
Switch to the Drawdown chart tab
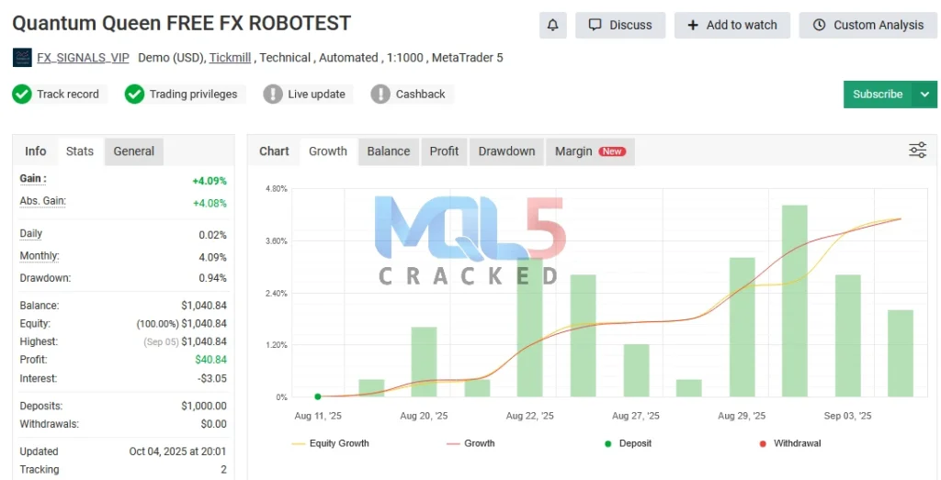506,151
